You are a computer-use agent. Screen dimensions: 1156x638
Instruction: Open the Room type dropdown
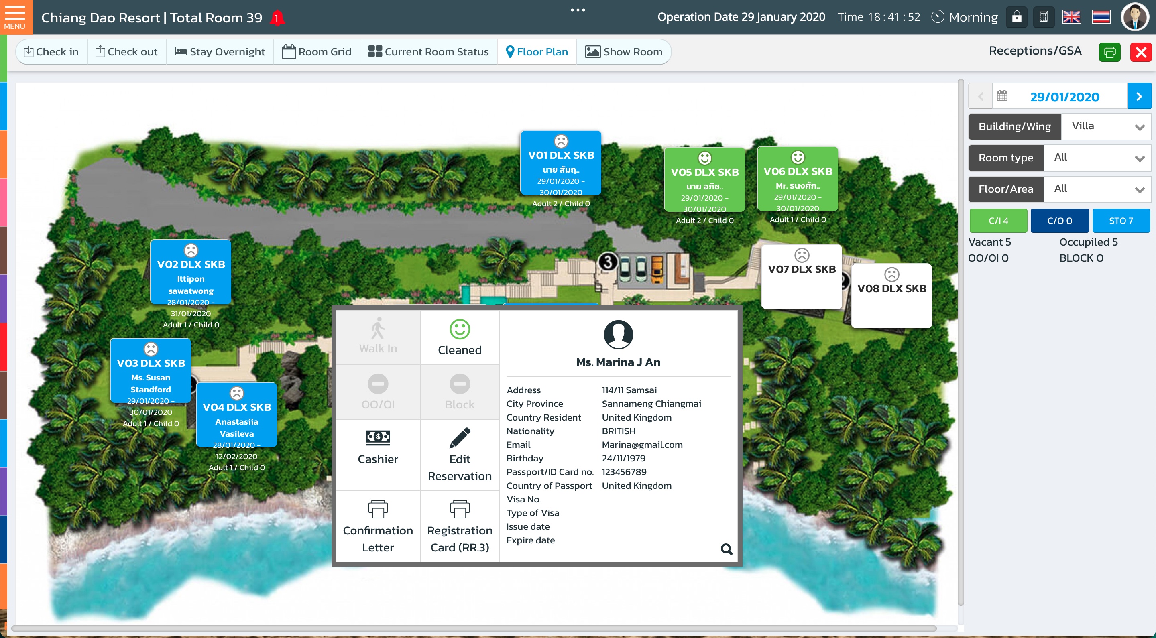1097,158
